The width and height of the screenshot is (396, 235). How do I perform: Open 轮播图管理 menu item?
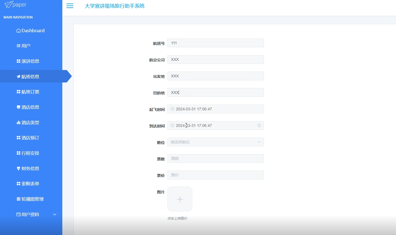click(x=31, y=199)
